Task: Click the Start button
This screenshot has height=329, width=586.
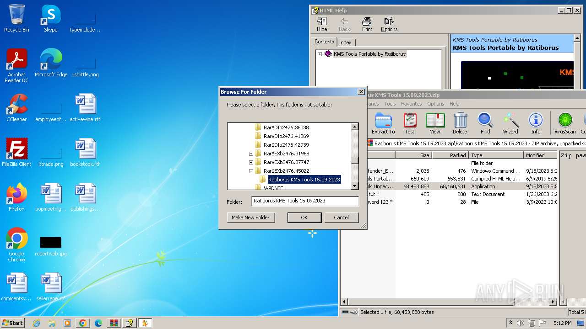Action: (x=12, y=323)
